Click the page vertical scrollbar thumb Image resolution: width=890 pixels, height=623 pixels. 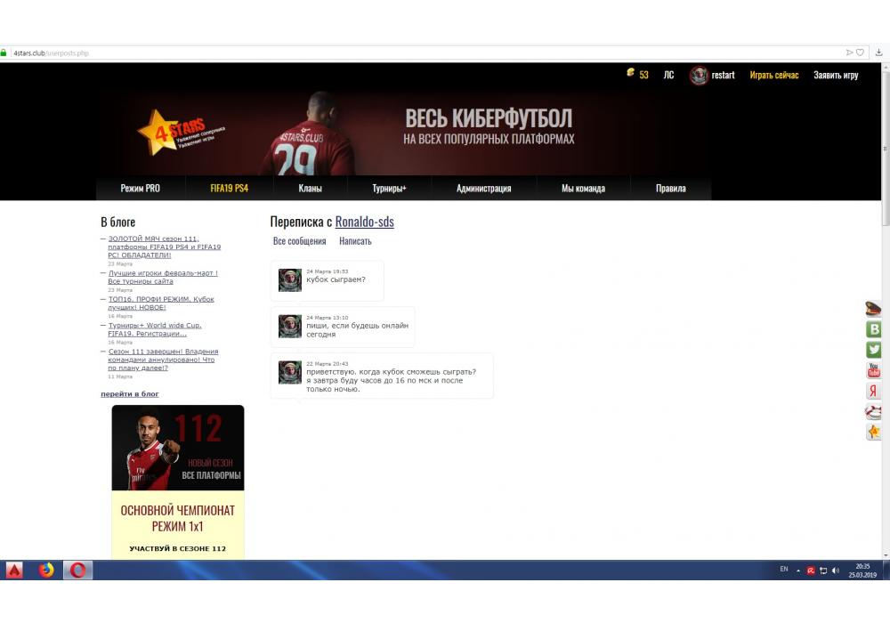pos(886,148)
